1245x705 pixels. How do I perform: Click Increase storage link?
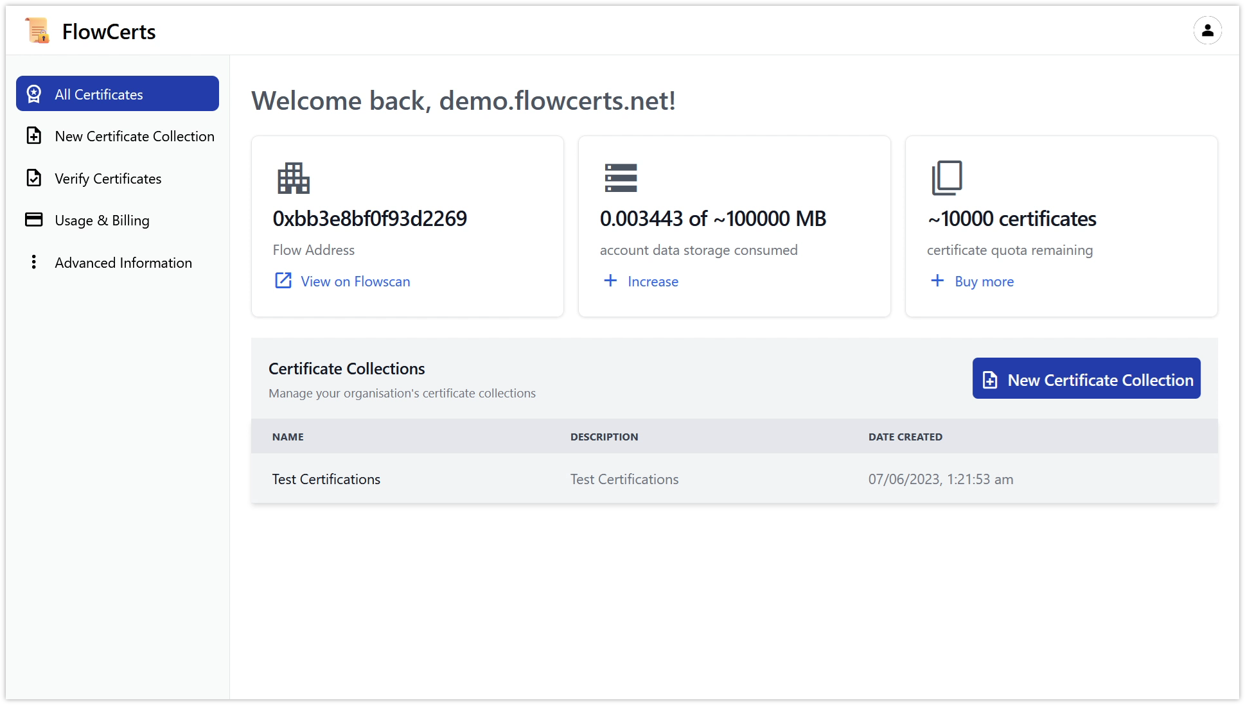pyautogui.click(x=653, y=281)
